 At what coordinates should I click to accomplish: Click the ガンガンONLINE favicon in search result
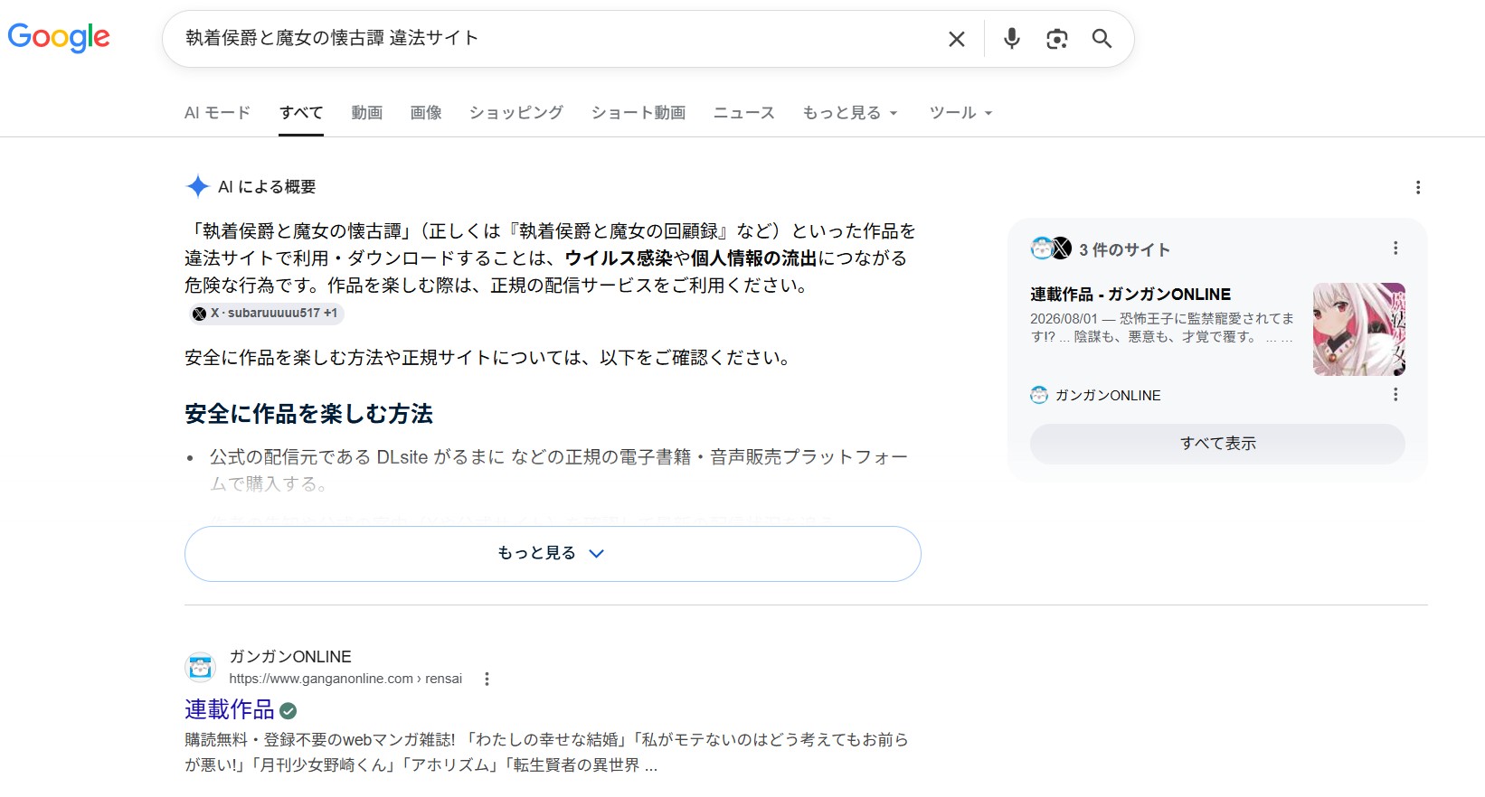click(200, 668)
